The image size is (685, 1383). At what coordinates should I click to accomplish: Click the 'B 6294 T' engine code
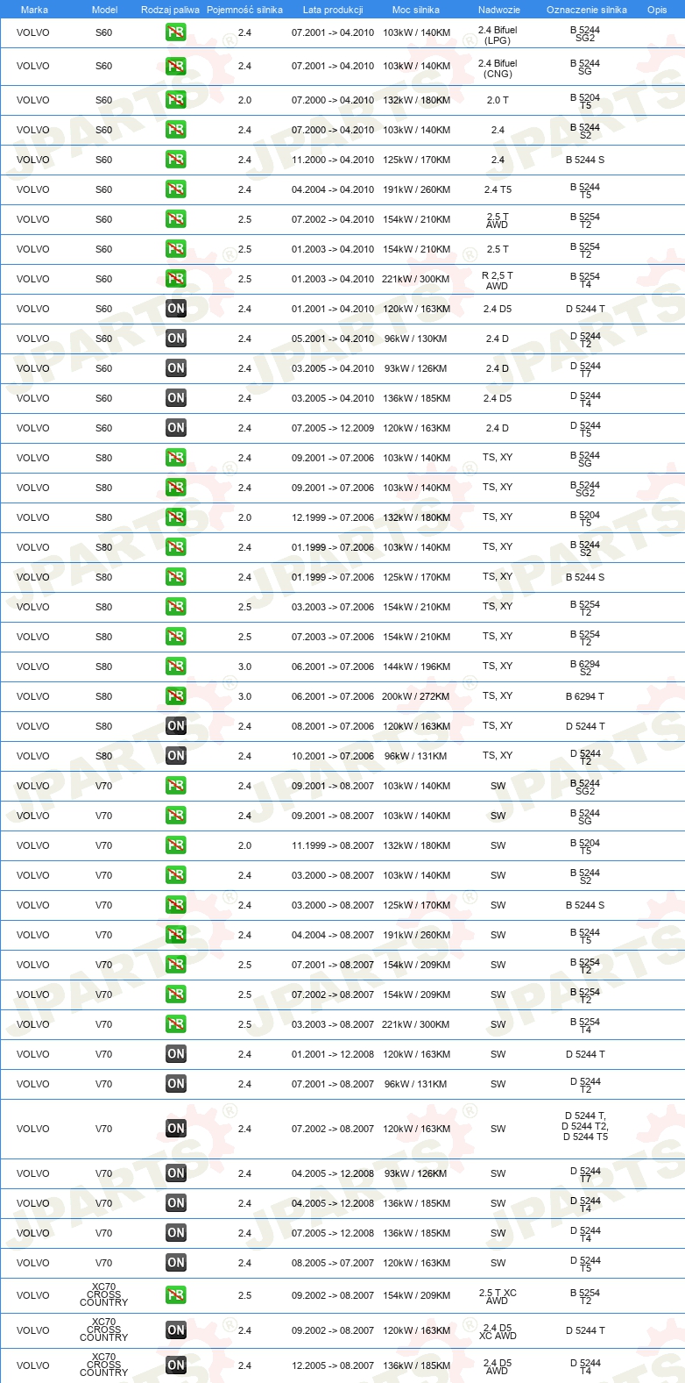tap(585, 696)
